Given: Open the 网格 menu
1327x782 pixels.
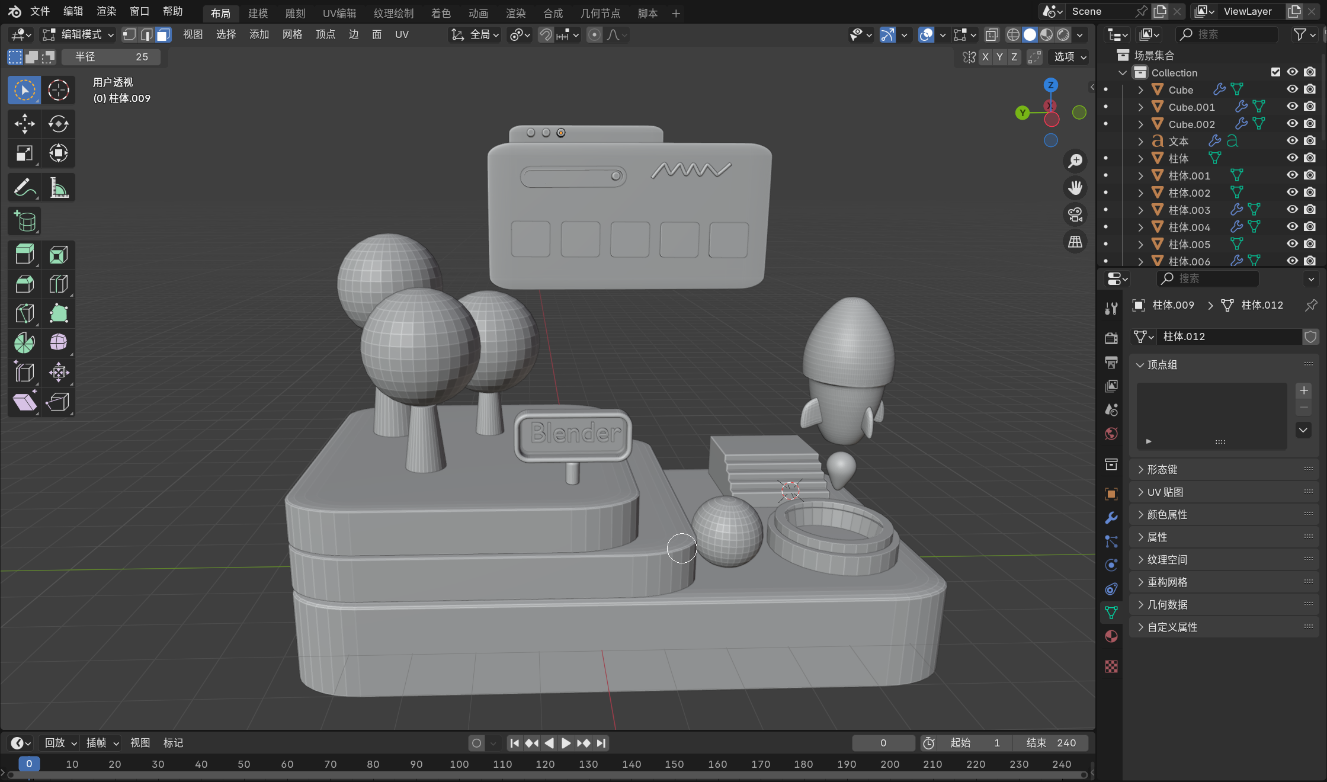Looking at the screenshot, I should [x=292, y=34].
